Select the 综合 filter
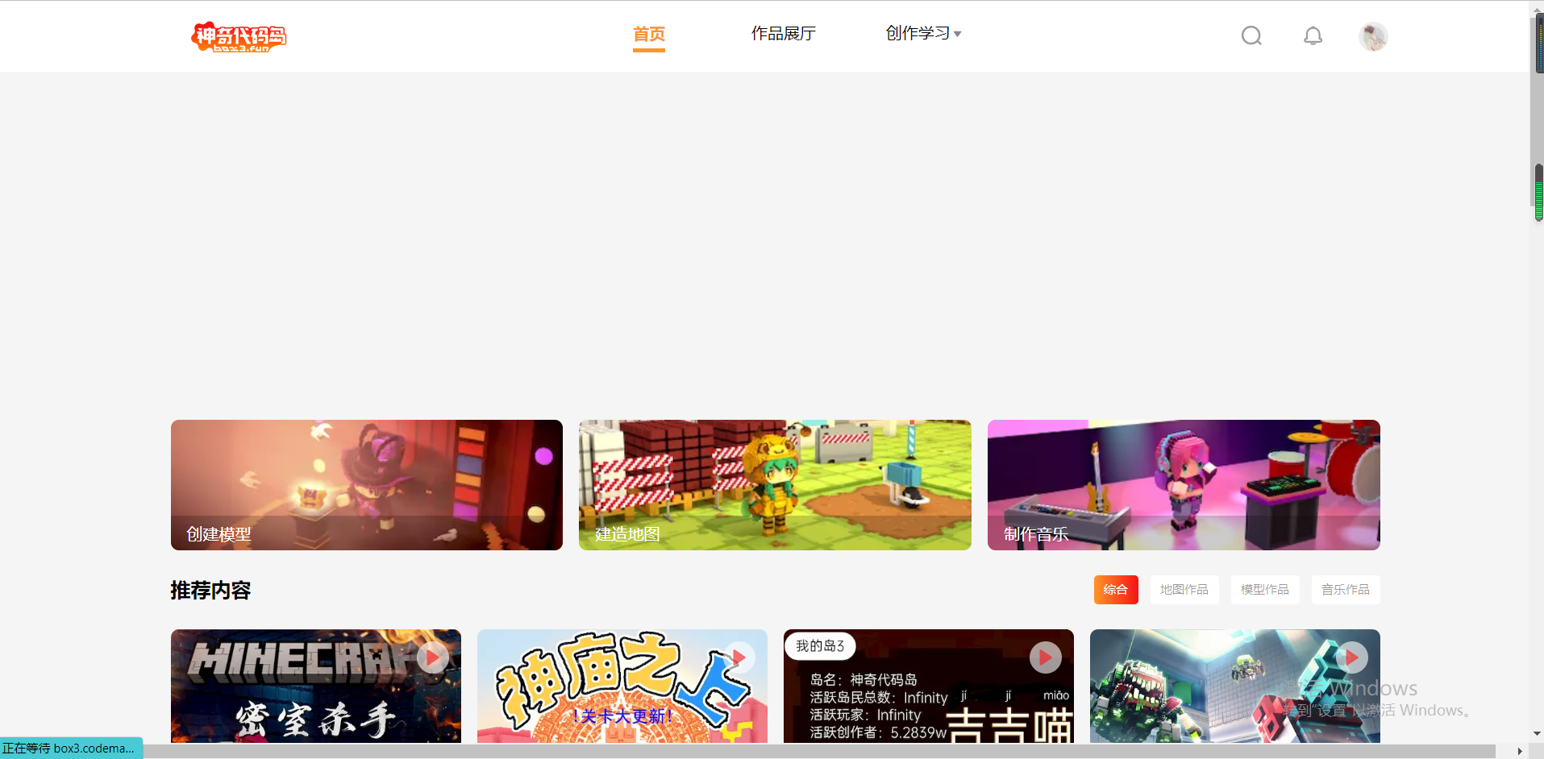Screen dimensions: 1544x759 [x=1116, y=590]
